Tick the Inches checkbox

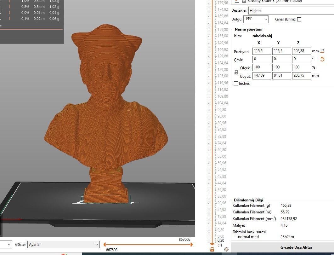click(x=236, y=83)
